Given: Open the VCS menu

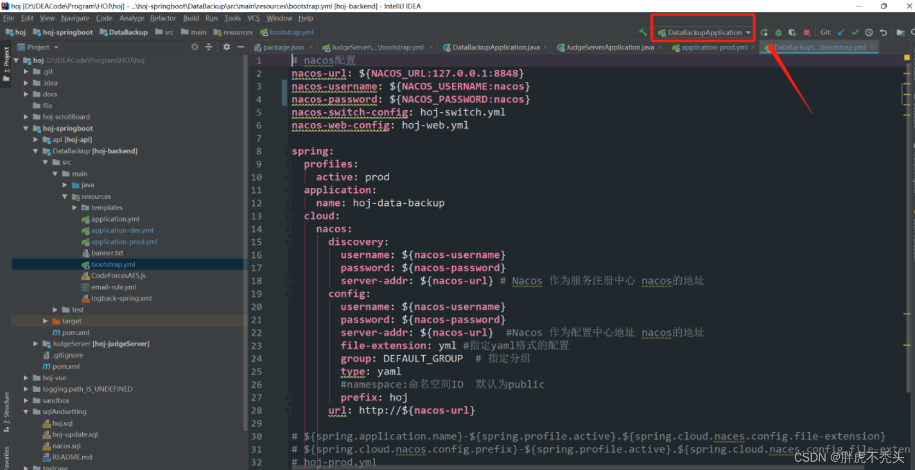Looking at the screenshot, I should click(x=254, y=18).
